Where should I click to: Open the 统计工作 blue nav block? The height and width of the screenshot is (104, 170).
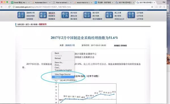point(65,15)
